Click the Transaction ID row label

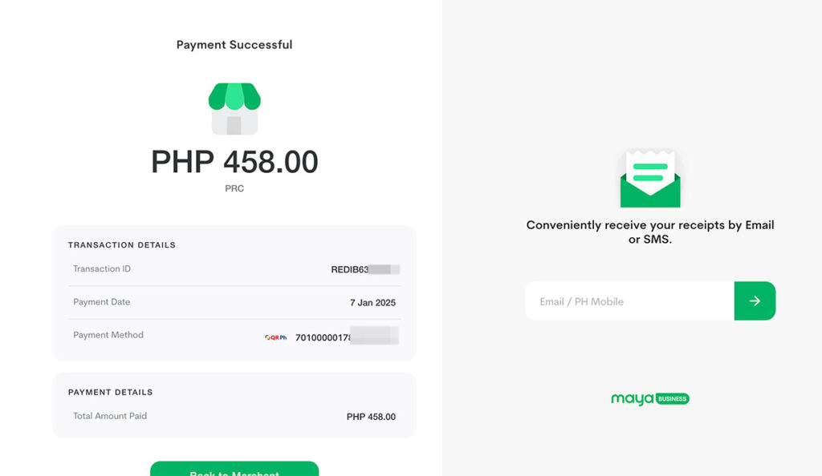[x=102, y=269]
